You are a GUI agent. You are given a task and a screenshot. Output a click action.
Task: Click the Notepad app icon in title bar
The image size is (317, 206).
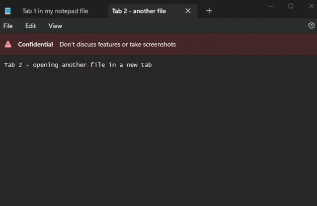[7, 11]
